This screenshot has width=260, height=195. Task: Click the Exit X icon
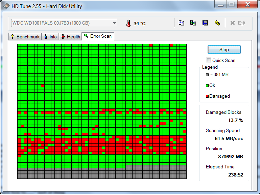pos(233,23)
